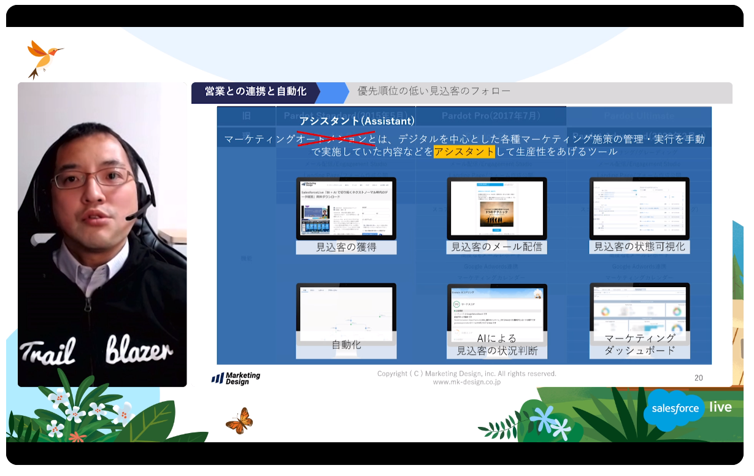Open the 見込客の獲得 screenshot thumbnail
The image size is (754, 476).
click(x=346, y=209)
